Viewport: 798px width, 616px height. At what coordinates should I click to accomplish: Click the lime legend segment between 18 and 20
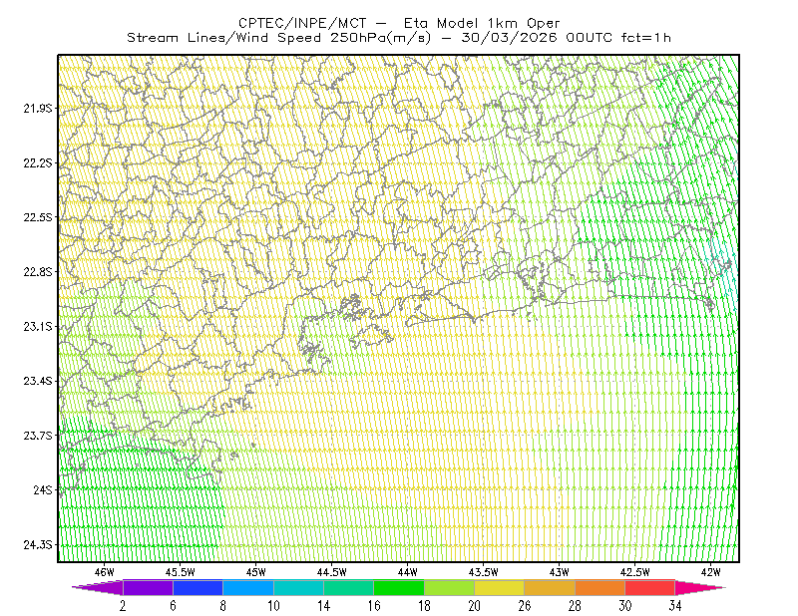click(x=450, y=587)
